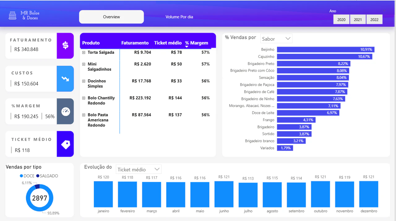Click the 2897 donut chart center
This screenshot has height=221, width=396.
point(40,198)
